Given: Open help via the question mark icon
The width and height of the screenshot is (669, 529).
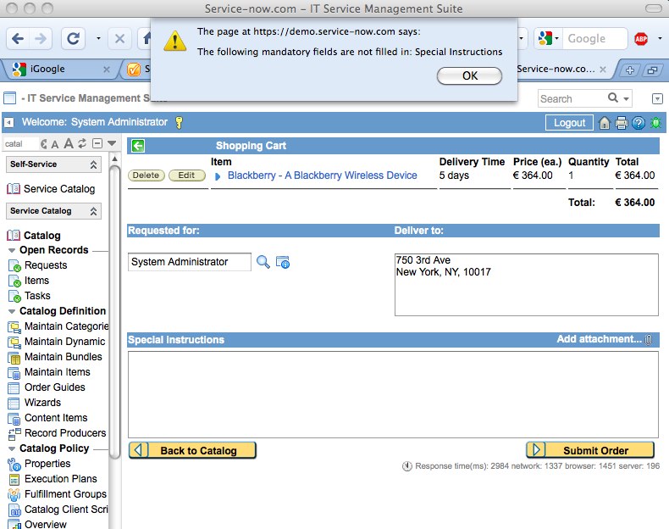Looking at the screenshot, I should click(639, 123).
